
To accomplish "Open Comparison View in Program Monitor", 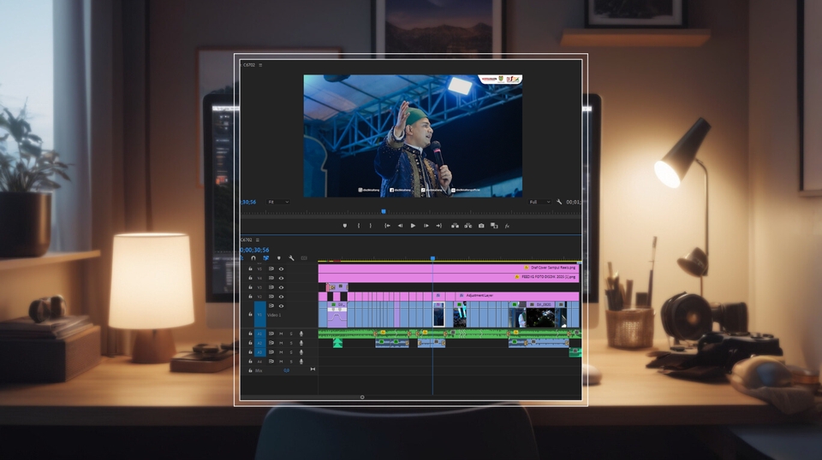I will point(494,226).
